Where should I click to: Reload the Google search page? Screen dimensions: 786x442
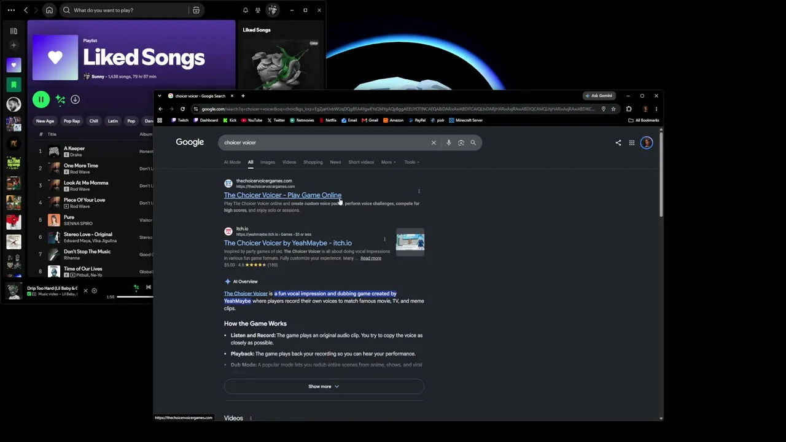click(x=182, y=109)
